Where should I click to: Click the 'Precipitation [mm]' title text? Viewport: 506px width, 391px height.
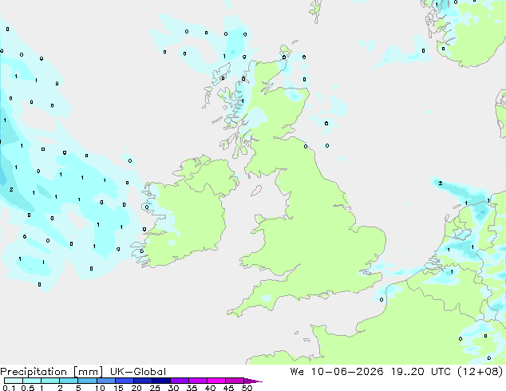point(52,372)
